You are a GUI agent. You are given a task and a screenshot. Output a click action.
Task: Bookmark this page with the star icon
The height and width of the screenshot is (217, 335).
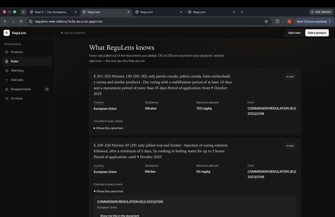266,21
